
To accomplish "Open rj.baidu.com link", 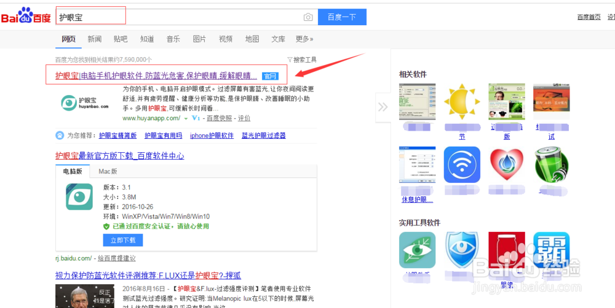I will tap(73, 258).
